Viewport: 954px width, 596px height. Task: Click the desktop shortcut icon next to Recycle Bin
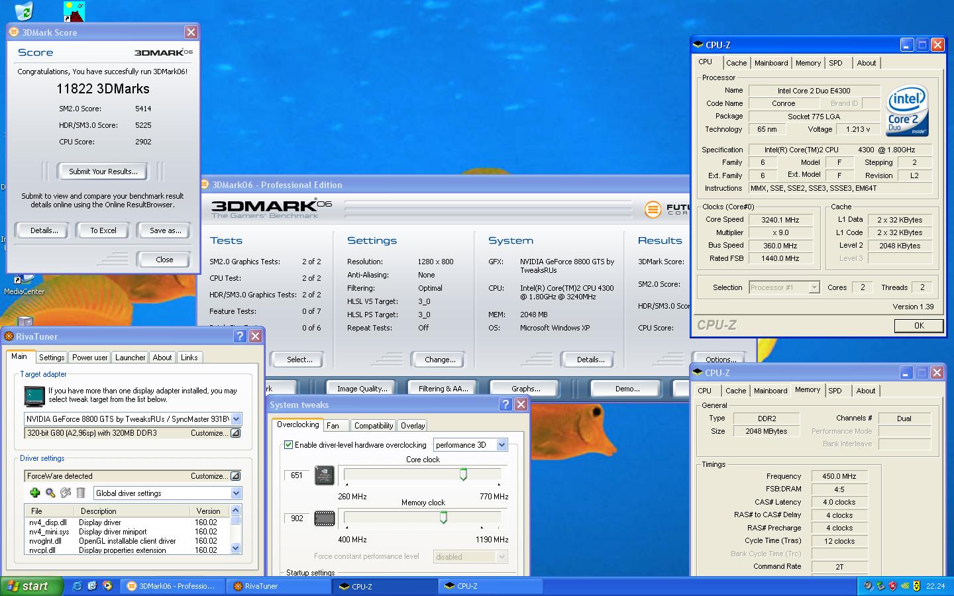coord(74,11)
